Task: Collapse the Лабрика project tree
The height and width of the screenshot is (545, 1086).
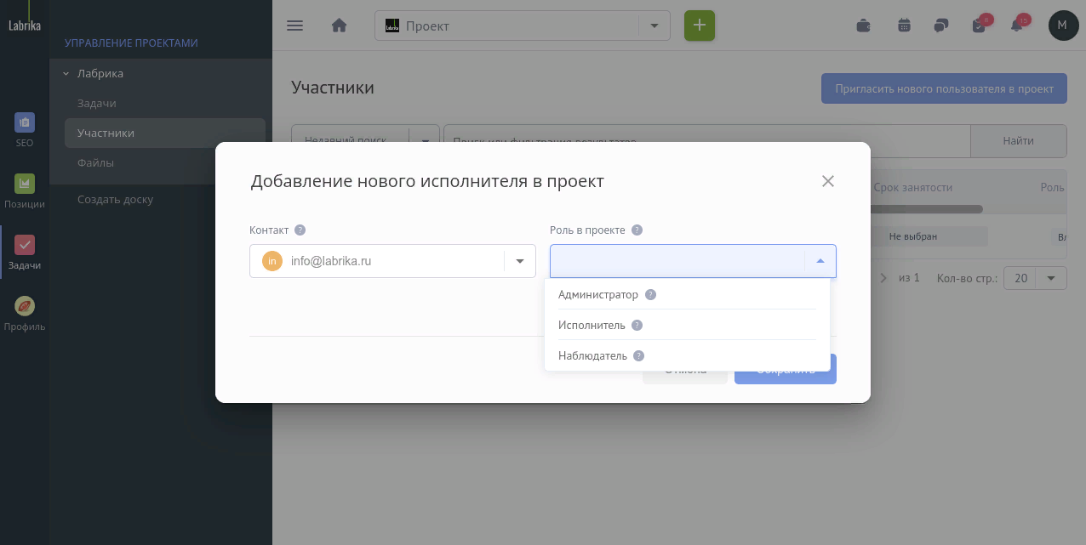Action: [66, 74]
